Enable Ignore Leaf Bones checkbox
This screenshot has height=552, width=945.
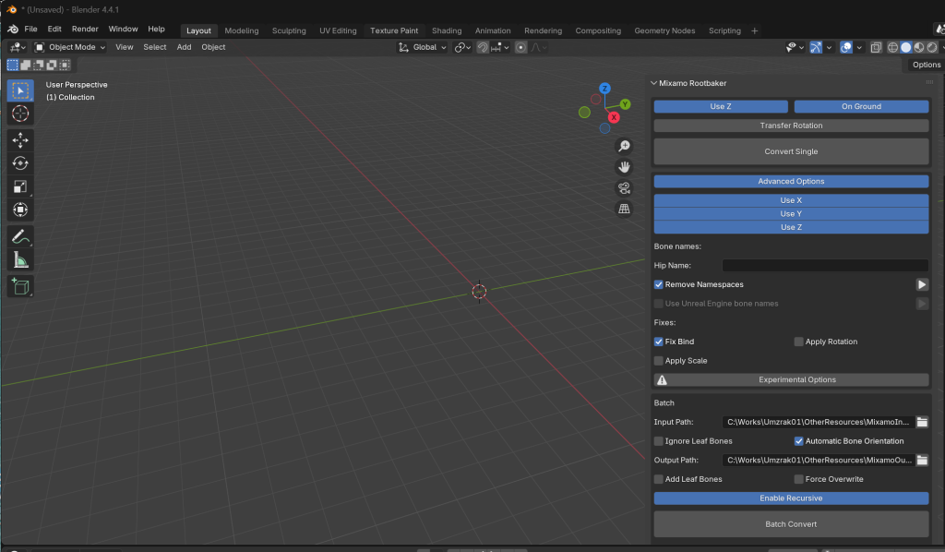[658, 441]
